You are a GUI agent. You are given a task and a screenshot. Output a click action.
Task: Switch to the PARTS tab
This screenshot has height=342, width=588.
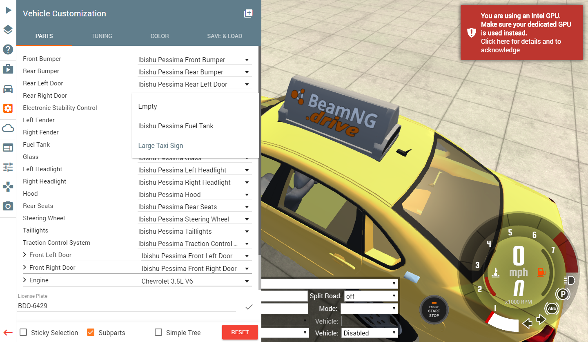coord(44,36)
